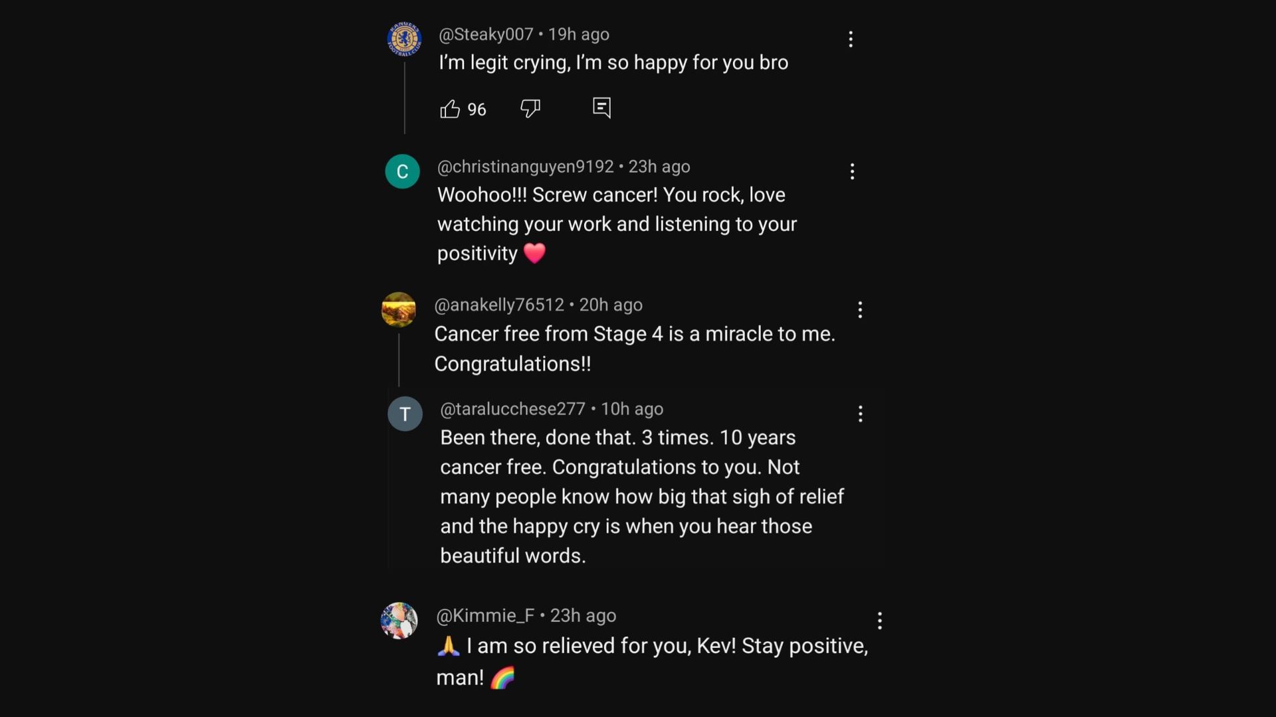Open the @Kimmie_F username link

pyautogui.click(x=485, y=615)
